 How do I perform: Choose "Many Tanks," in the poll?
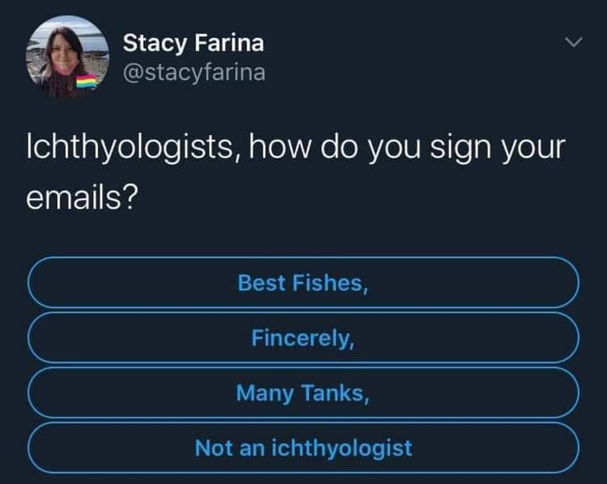303,392
